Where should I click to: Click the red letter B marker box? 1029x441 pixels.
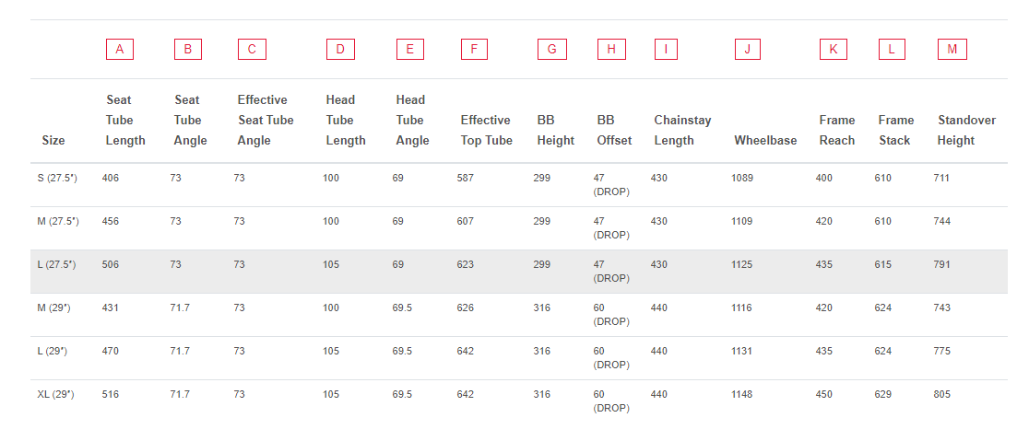point(188,50)
